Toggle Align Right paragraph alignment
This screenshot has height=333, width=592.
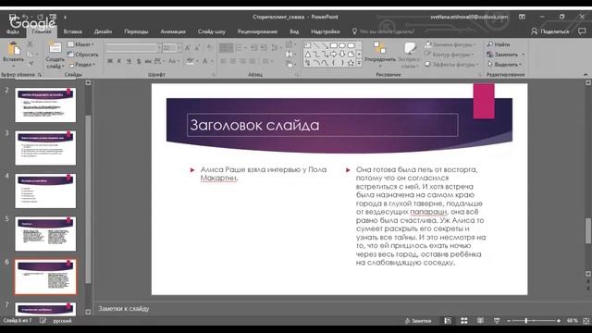(242, 61)
